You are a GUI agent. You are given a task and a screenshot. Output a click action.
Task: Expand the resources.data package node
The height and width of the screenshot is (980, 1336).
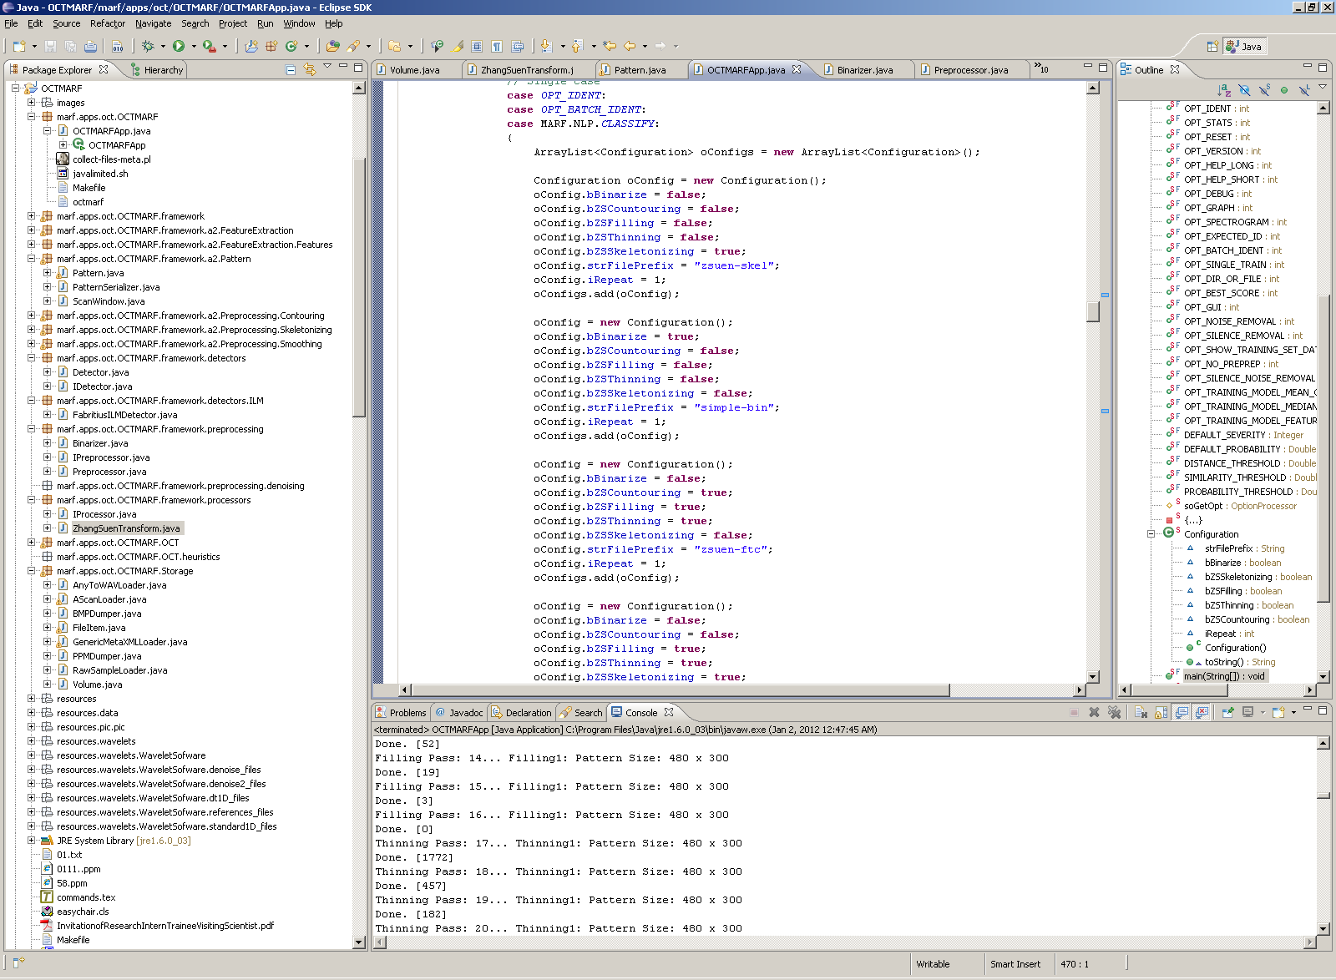pos(32,713)
